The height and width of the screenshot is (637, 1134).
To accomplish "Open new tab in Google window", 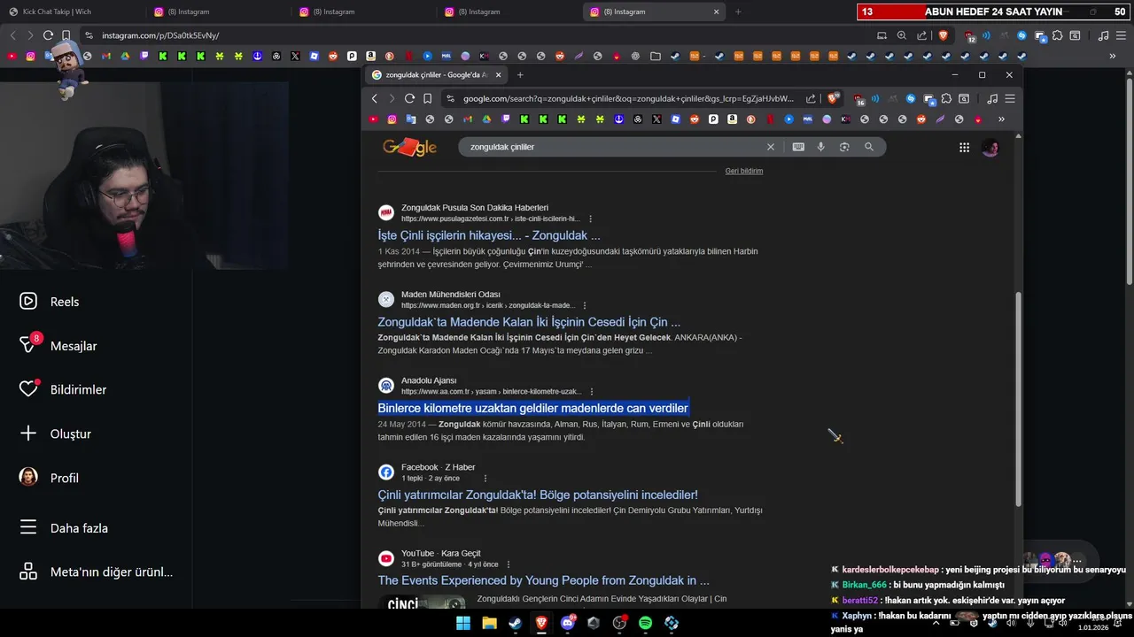I will (x=520, y=75).
